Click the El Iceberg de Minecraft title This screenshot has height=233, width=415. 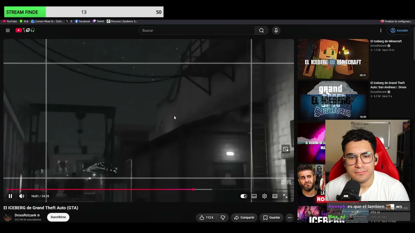(386, 41)
